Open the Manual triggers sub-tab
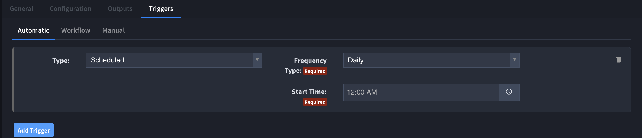The height and width of the screenshot is (138, 642). click(114, 30)
